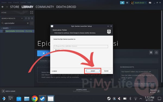Viewport: 163px width, 102px height.
Task: Click Install in Epic Games Launcher Setup
Action: pyautogui.click(x=93, y=71)
